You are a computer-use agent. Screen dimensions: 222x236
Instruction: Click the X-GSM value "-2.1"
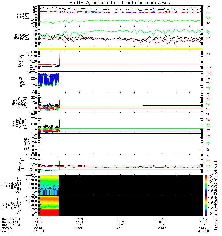[x=120, y=219]
